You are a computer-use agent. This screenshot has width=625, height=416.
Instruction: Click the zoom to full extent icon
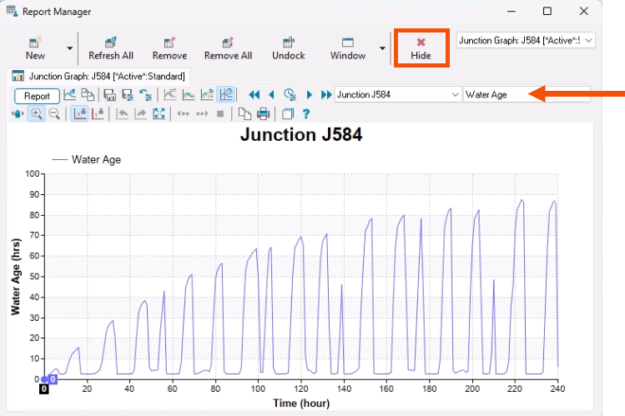coord(159,113)
